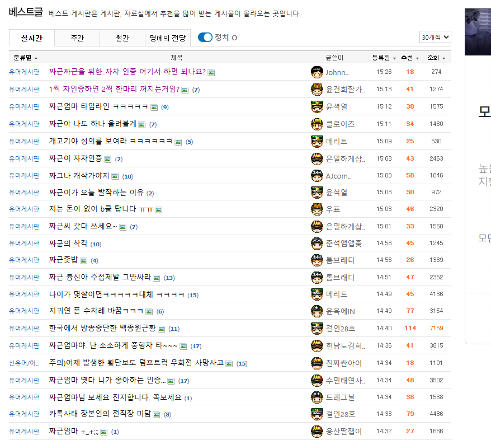The width and height of the screenshot is (491, 440).
Task: Click 유머게시판 category on 짜근의 착각 row
Action: coord(24,243)
